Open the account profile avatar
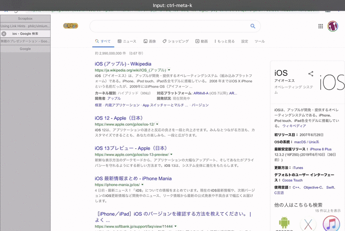Viewport: 345px width, 231px height. coord(333,26)
